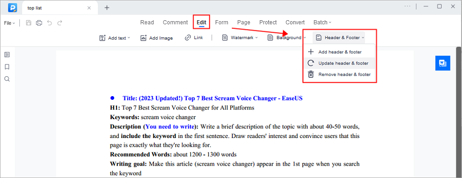Click the blue convert to Word icon
The image size is (462, 178).
(443, 63)
